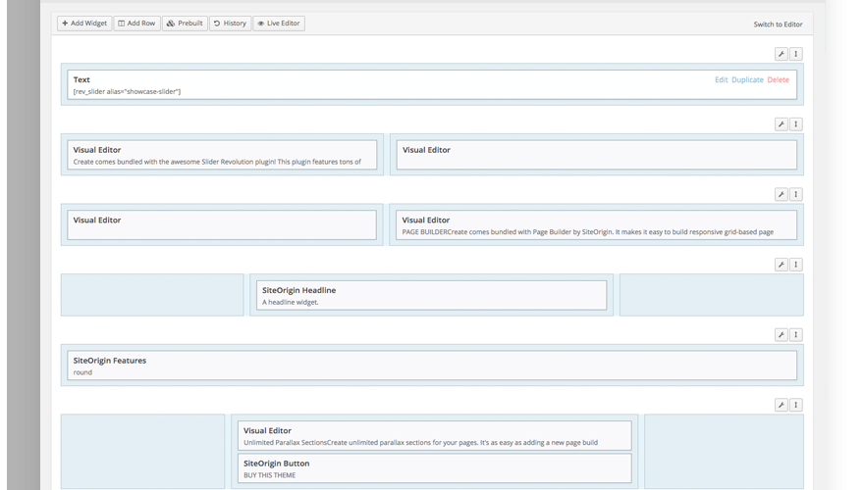Select empty Visual Editor widget beside PAGE BUILDER text
Viewport: 863px width, 490px height.
click(x=222, y=225)
